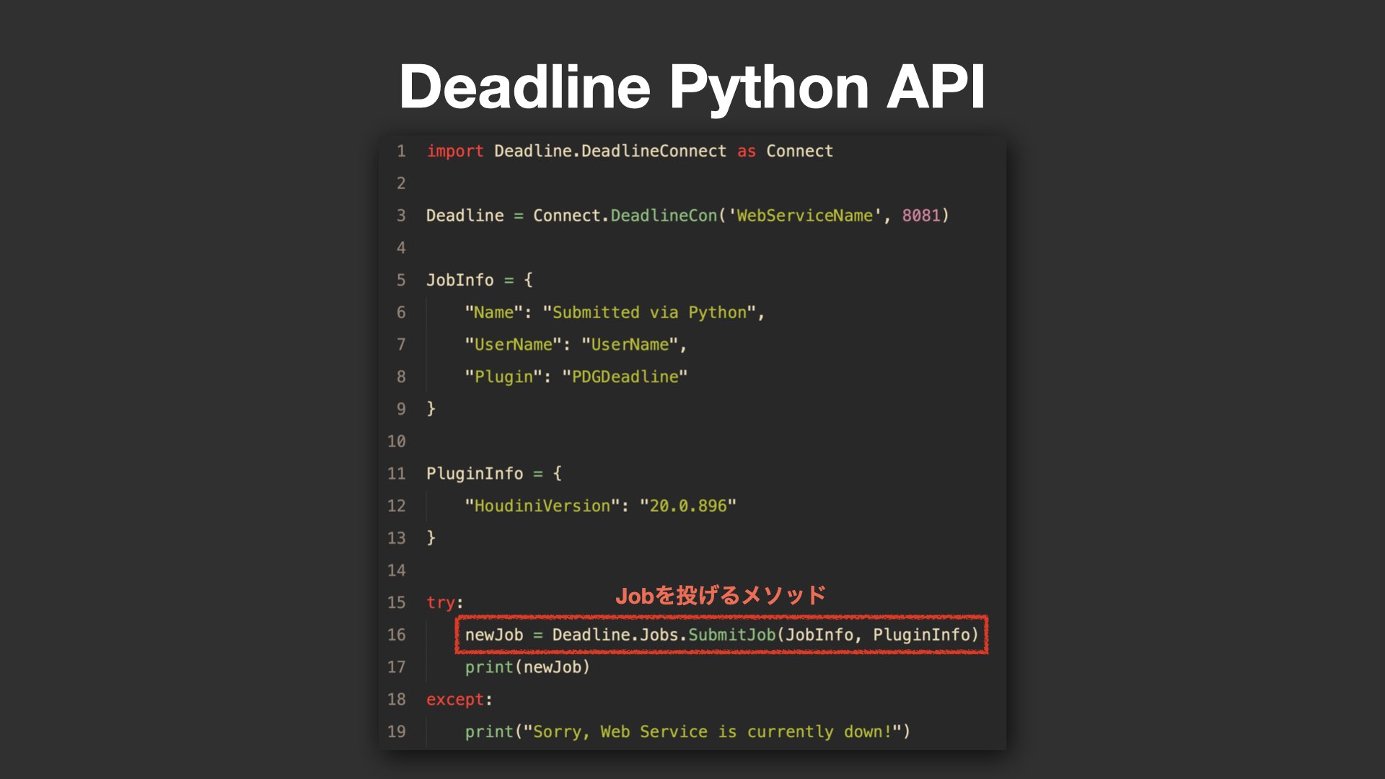Click the "UserName" key on line 7
1385x779 pixels.
513,345
